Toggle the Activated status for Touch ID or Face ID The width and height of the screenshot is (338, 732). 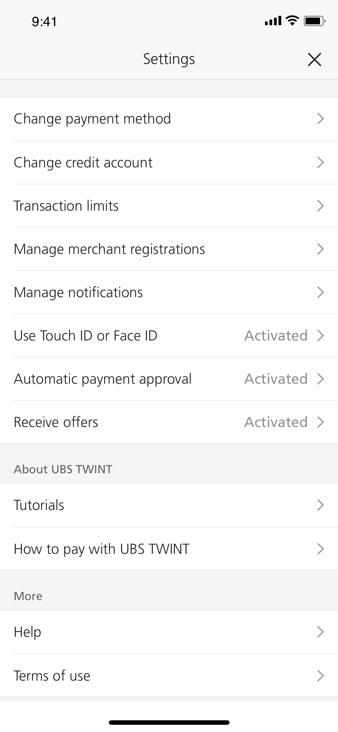[x=276, y=336]
